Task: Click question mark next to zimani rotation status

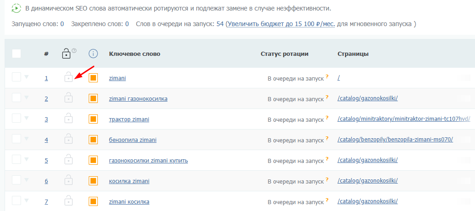Action: pyautogui.click(x=327, y=76)
